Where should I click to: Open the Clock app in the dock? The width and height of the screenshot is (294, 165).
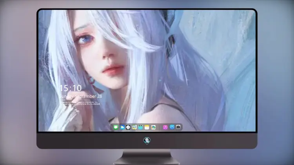click(128, 127)
